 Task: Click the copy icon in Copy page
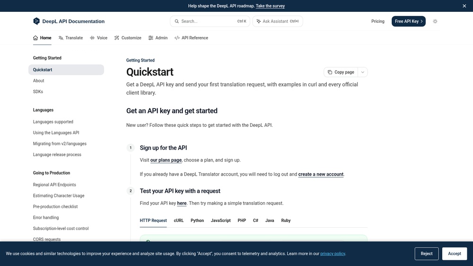(330, 72)
